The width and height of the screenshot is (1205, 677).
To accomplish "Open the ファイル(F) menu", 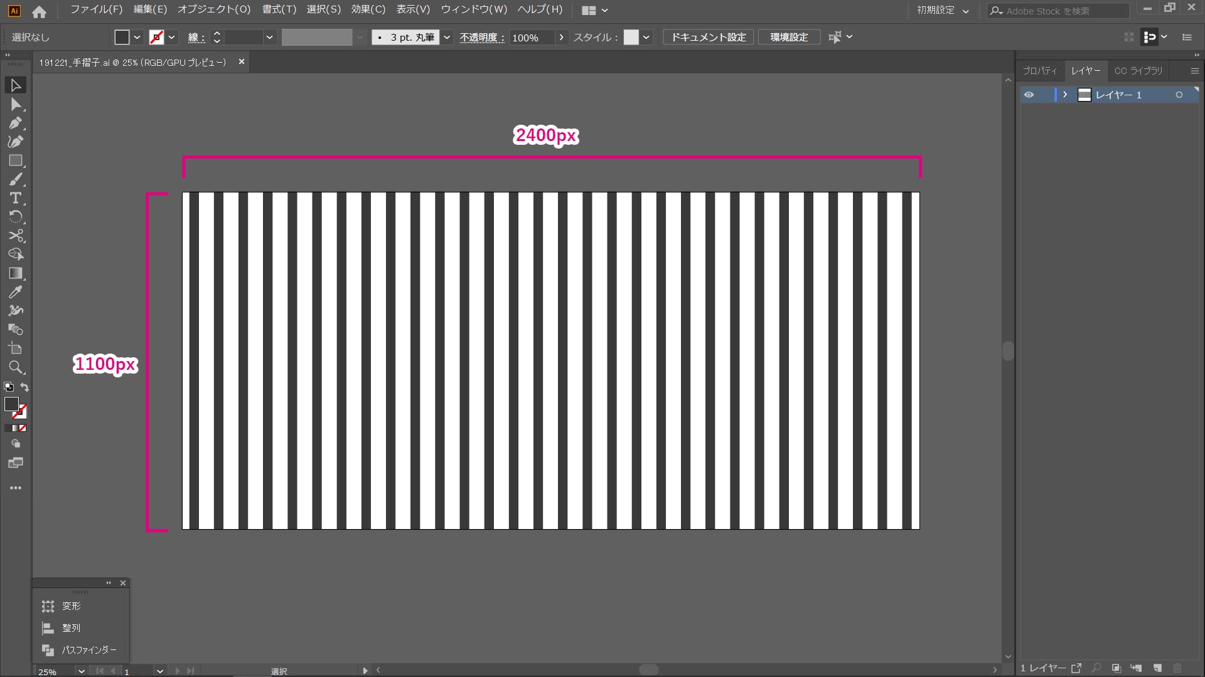I will (x=96, y=9).
